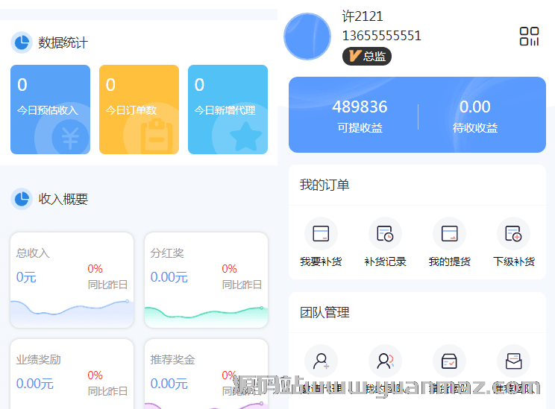
Task: Click the 数据统计 heading text
Action: [63, 42]
